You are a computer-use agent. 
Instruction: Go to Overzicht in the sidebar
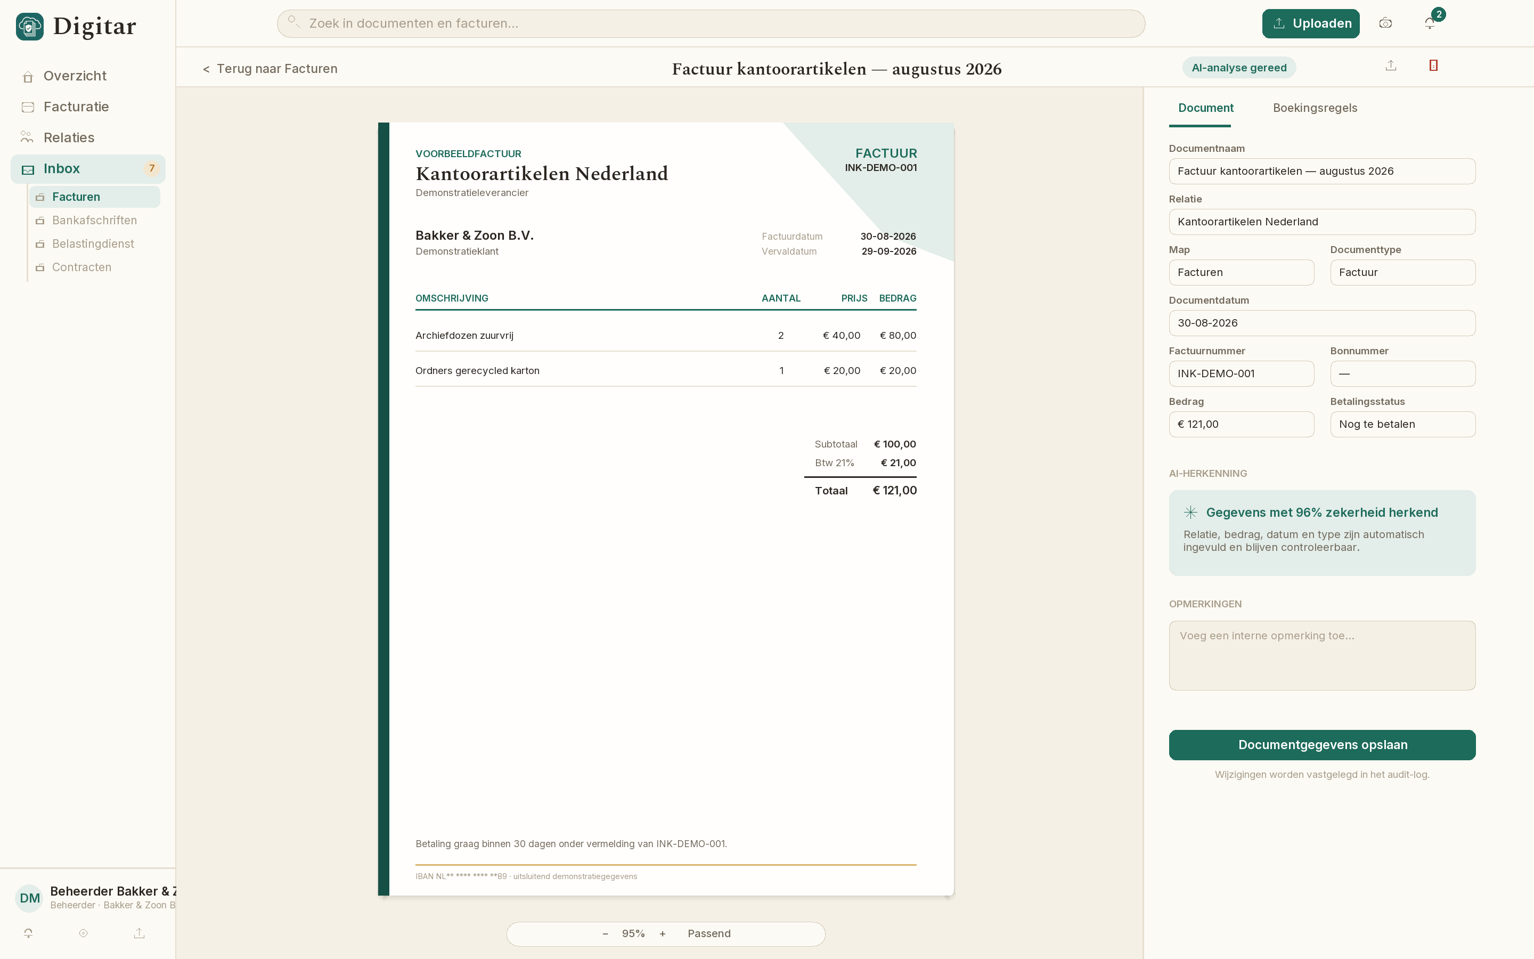tap(88, 76)
